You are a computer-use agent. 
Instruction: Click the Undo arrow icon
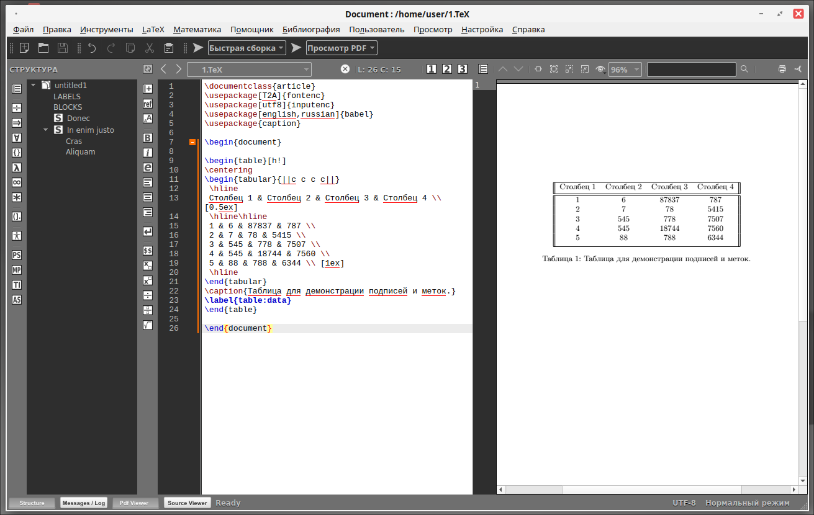coord(92,48)
